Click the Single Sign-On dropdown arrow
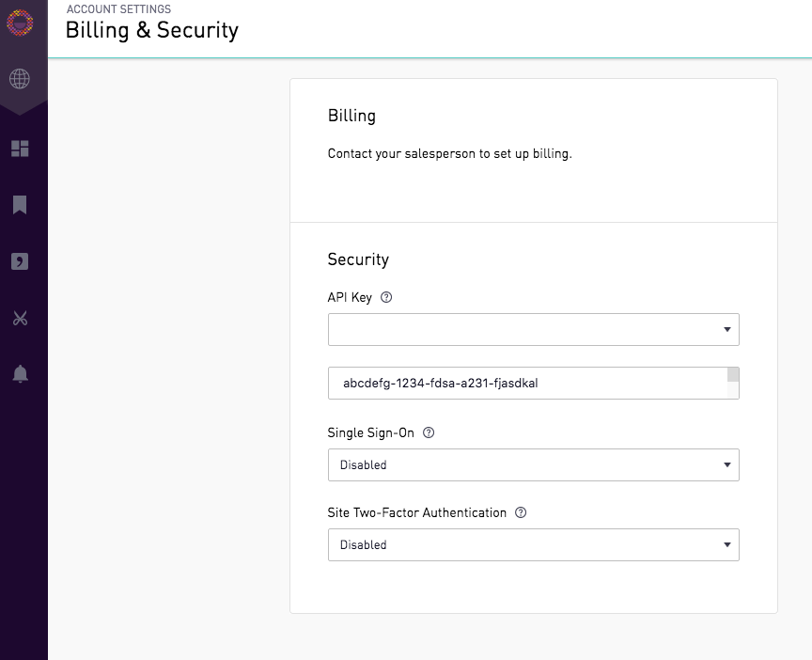This screenshot has height=660, width=812. point(727,464)
